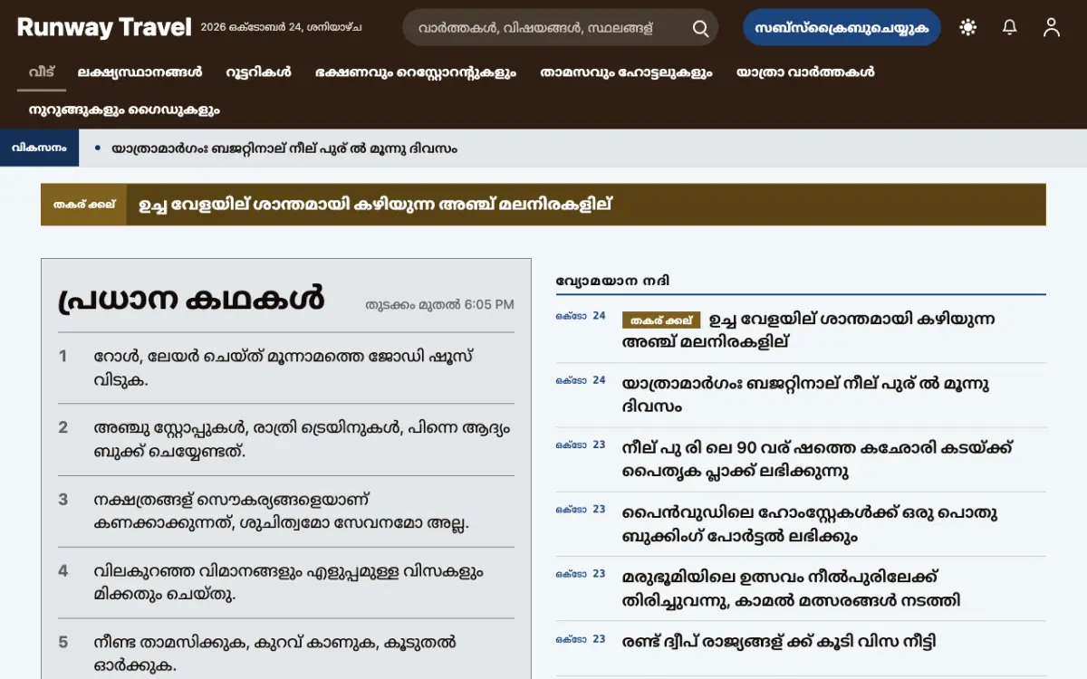Open feed story യാത്രാമാർഗം ബജറ്റിനാല് in the river list

[806, 395]
